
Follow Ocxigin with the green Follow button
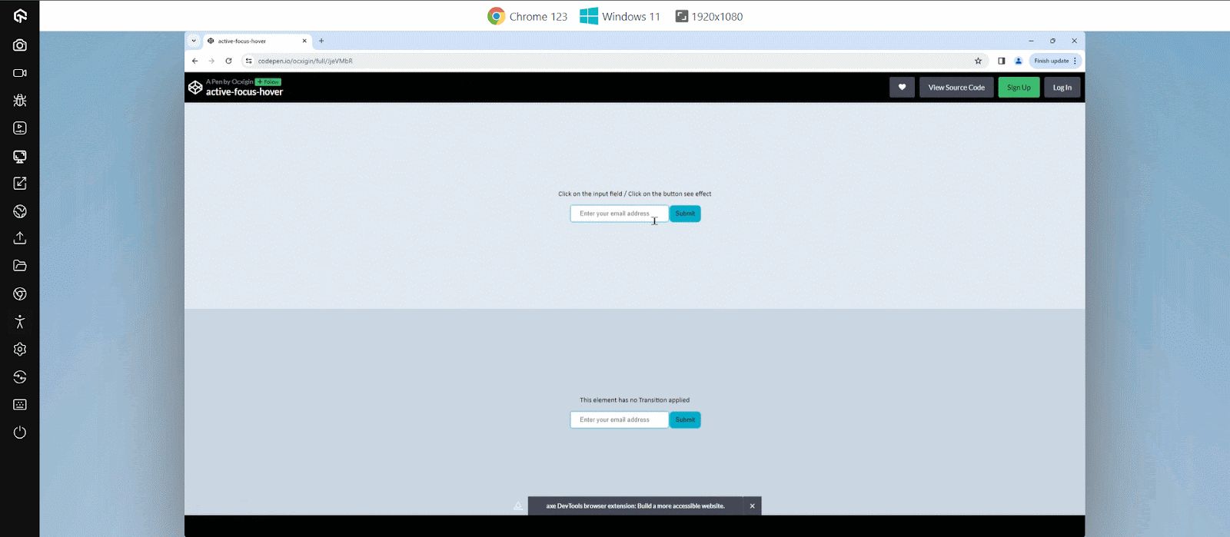pyautogui.click(x=268, y=81)
